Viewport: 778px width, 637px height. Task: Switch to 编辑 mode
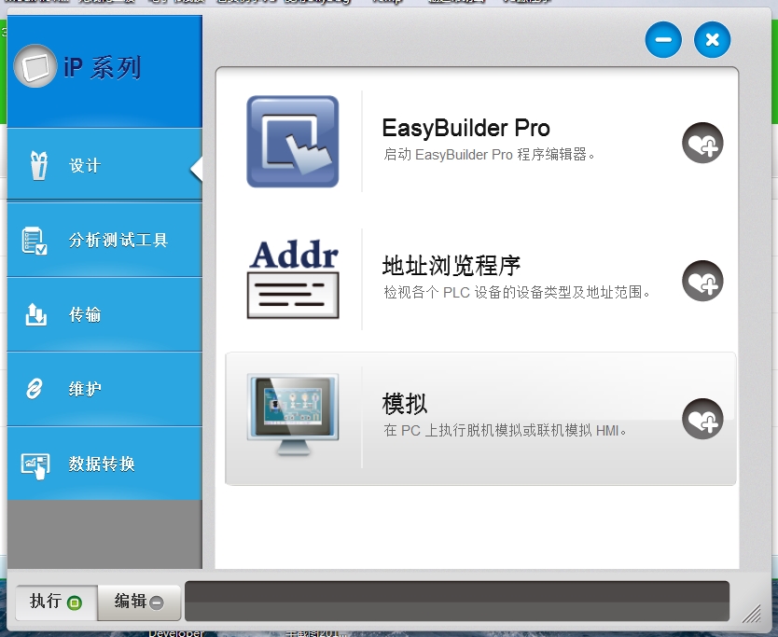coord(139,602)
